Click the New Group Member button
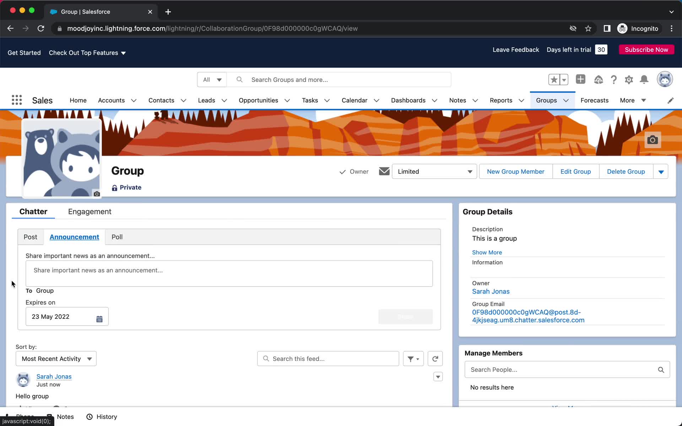 (x=515, y=171)
